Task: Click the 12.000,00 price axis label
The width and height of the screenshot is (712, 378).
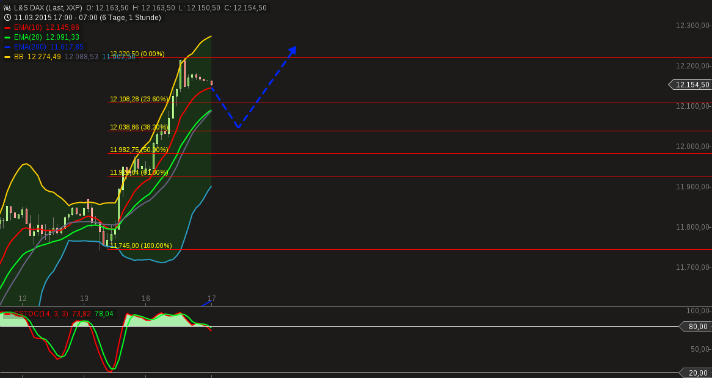Action: coord(692,147)
